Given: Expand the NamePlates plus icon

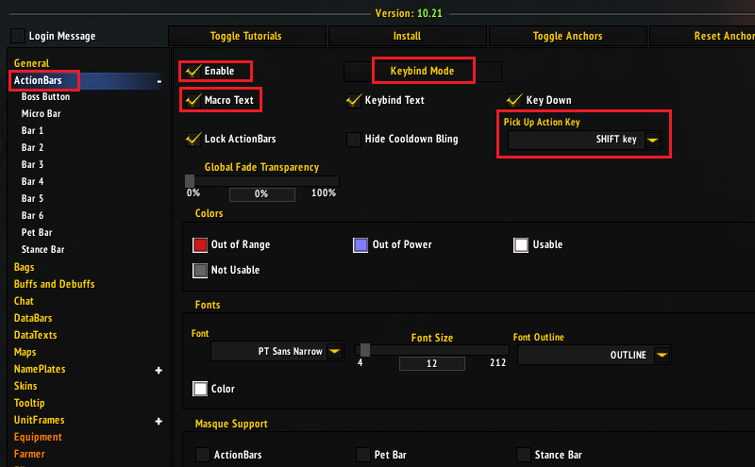Looking at the screenshot, I should click(x=159, y=370).
